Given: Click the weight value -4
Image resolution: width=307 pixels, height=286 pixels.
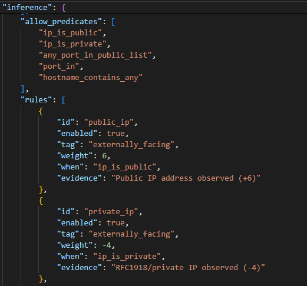Looking at the screenshot, I should (x=107, y=245).
